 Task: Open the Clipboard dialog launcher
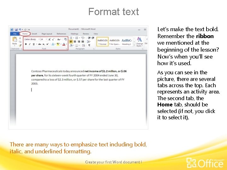[21, 49]
